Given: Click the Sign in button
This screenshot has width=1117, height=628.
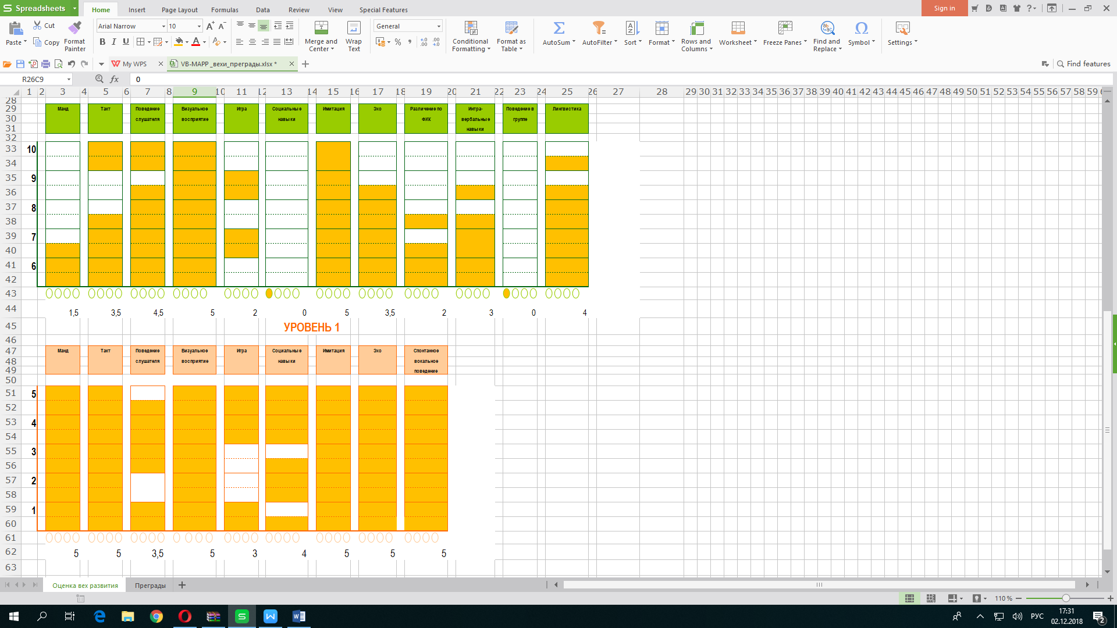Looking at the screenshot, I should 944,8.
